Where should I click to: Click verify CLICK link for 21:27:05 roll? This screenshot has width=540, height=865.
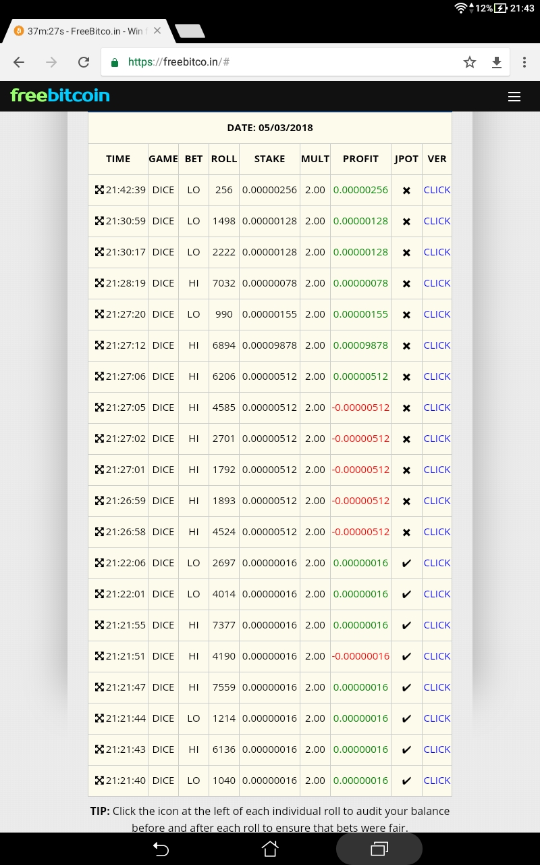[x=437, y=407]
